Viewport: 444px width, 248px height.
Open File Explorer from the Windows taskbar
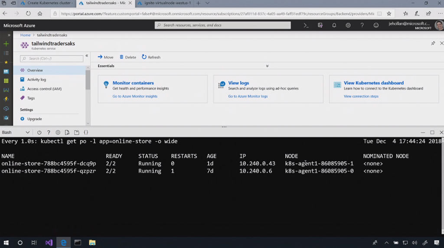coord(92,243)
